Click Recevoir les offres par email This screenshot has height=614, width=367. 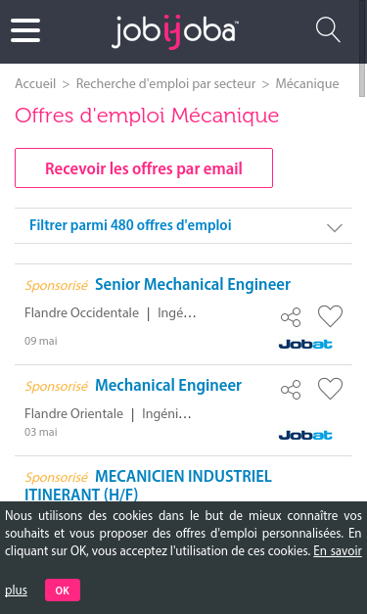(x=144, y=168)
